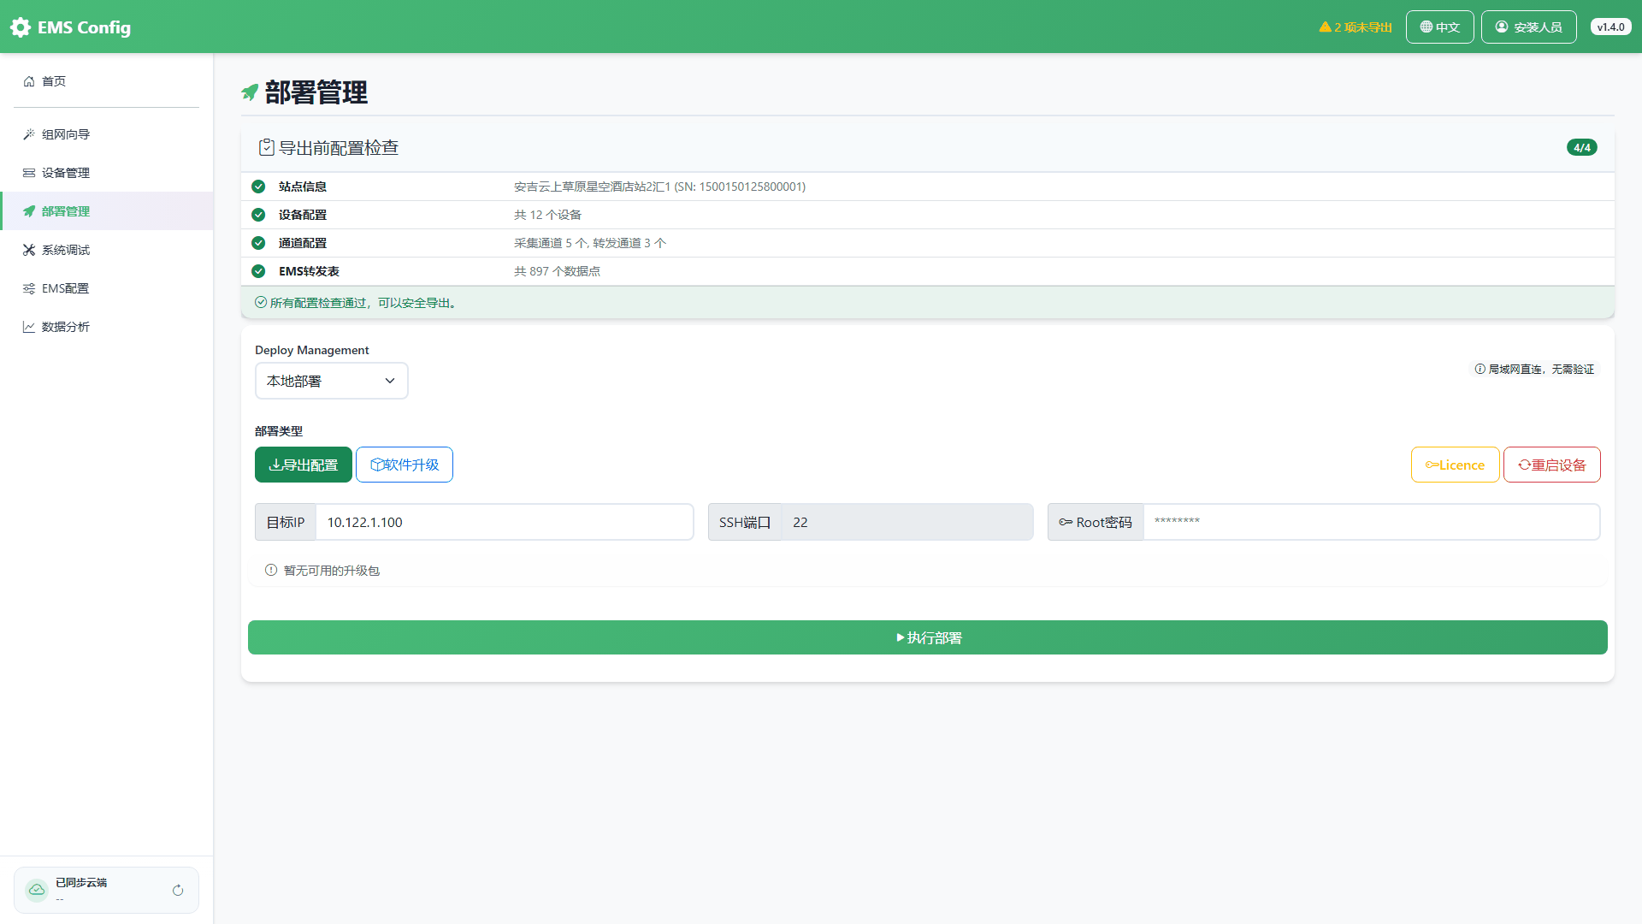Click the green cloud synced status icon

tap(37, 890)
